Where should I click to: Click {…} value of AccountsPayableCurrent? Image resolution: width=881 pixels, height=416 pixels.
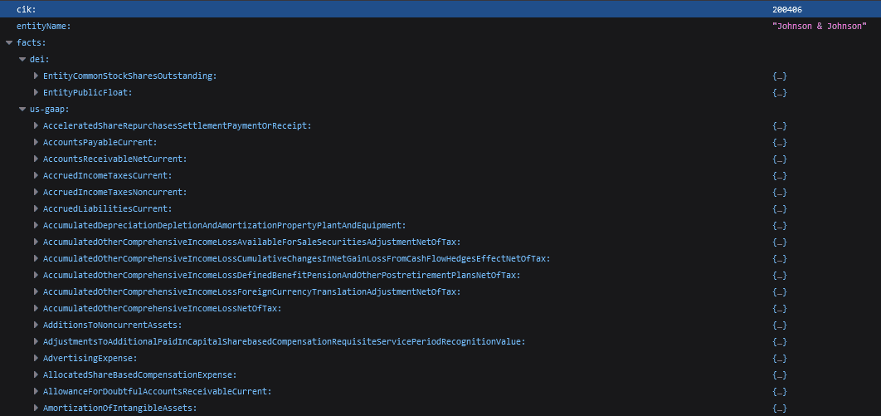pos(780,142)
